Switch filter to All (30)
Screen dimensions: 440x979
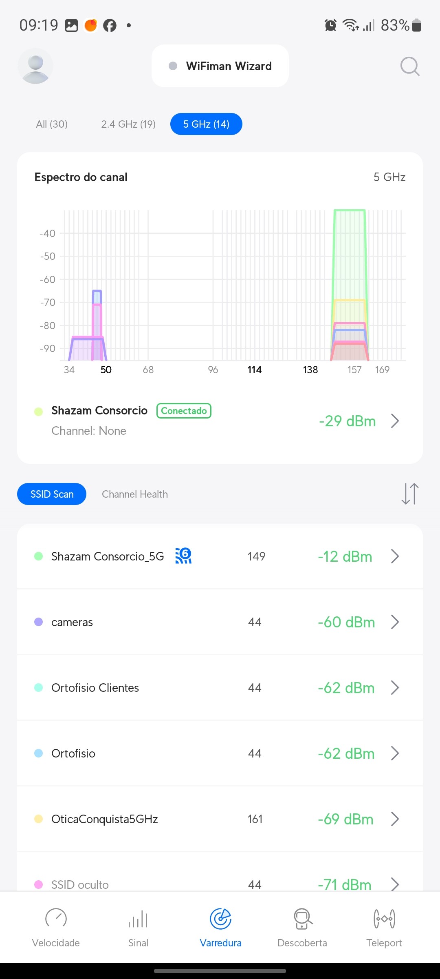click(52, 124)
